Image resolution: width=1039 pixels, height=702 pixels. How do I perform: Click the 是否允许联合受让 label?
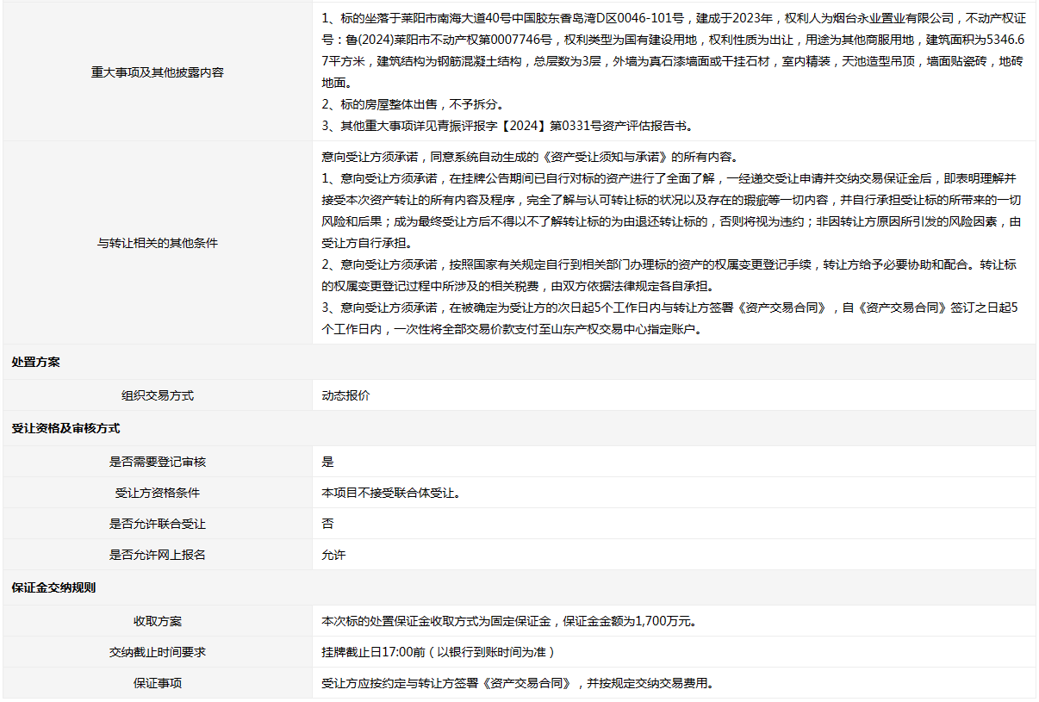[x=158, y=524]
